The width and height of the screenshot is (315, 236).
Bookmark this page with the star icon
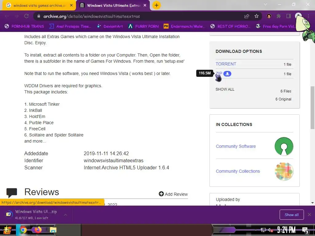[256, 16]
